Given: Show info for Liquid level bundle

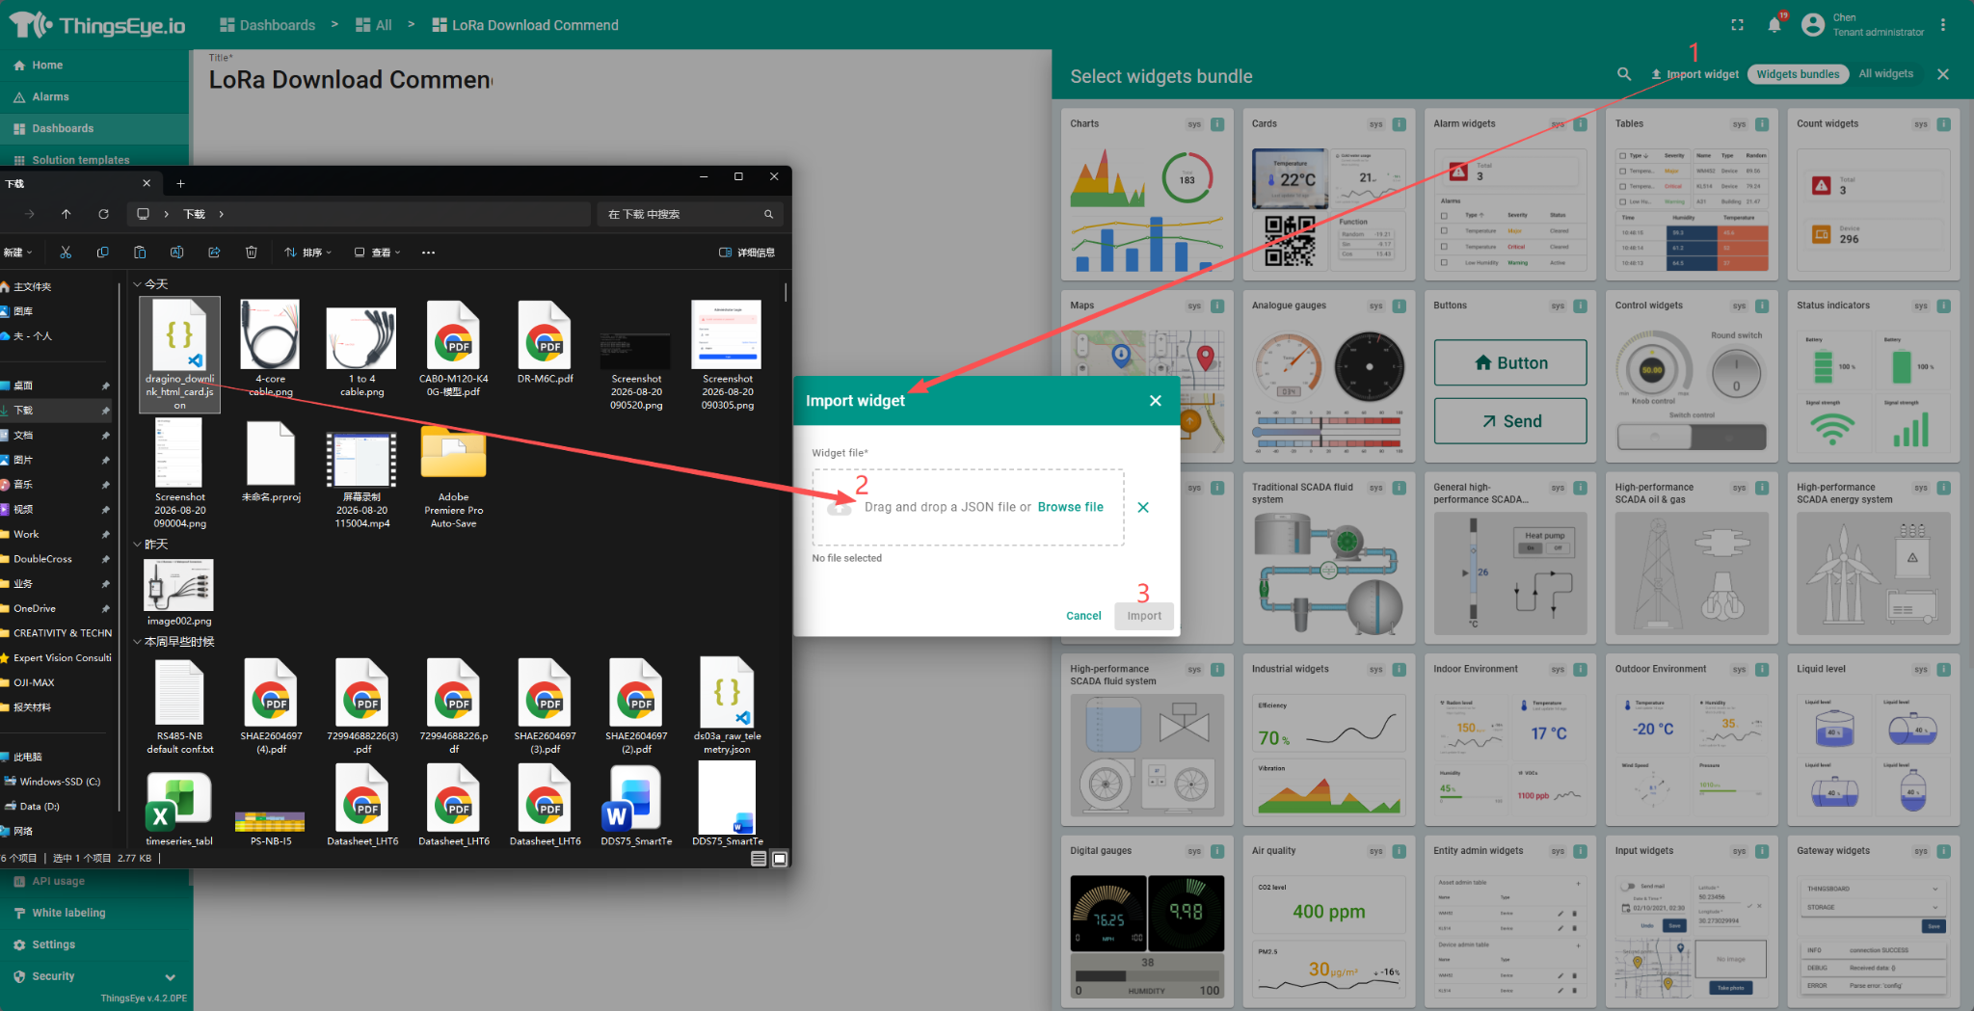Looking at the screenshot, I should 1944,669.
